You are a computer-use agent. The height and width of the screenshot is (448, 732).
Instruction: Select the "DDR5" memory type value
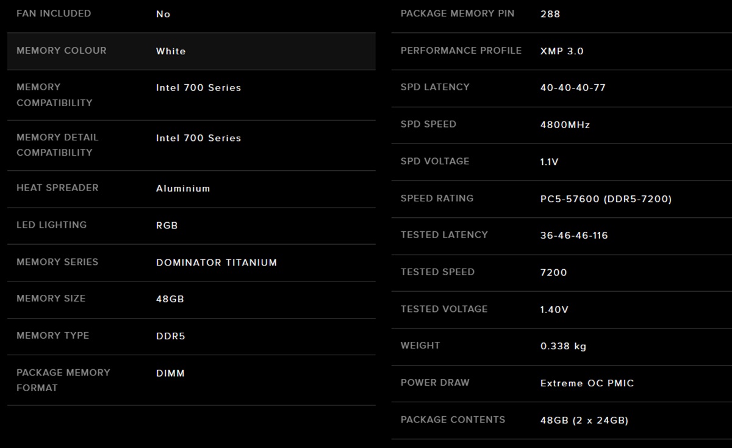171,336
